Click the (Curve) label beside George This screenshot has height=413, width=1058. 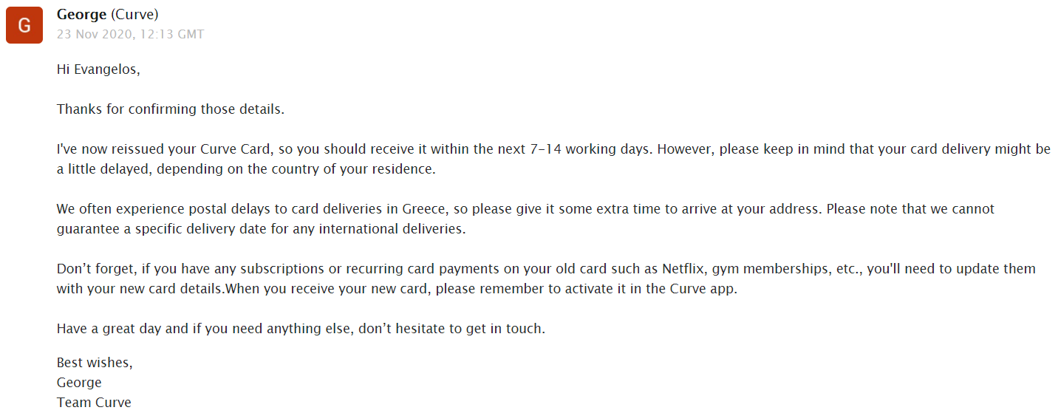(134, 15)
